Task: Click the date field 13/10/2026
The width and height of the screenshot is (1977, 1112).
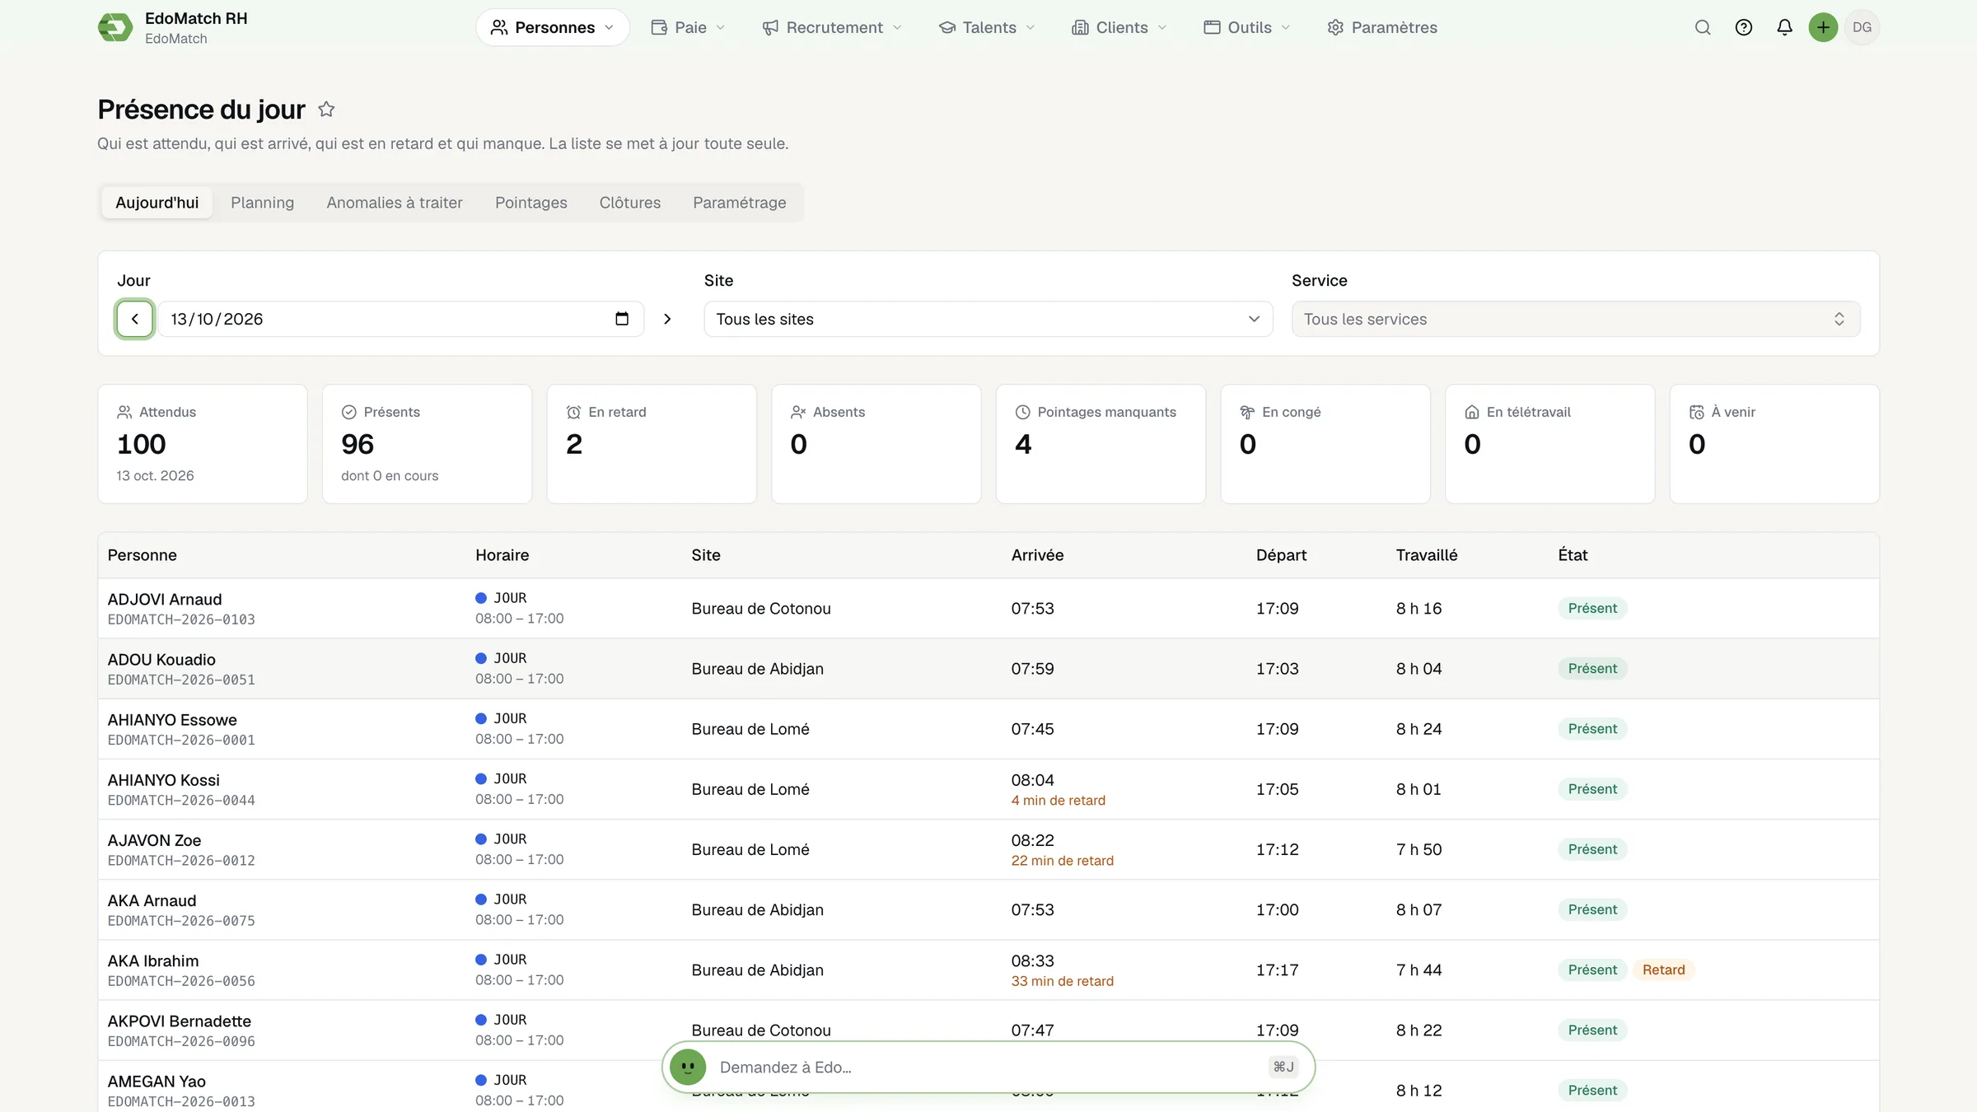Action: point(400,319)
